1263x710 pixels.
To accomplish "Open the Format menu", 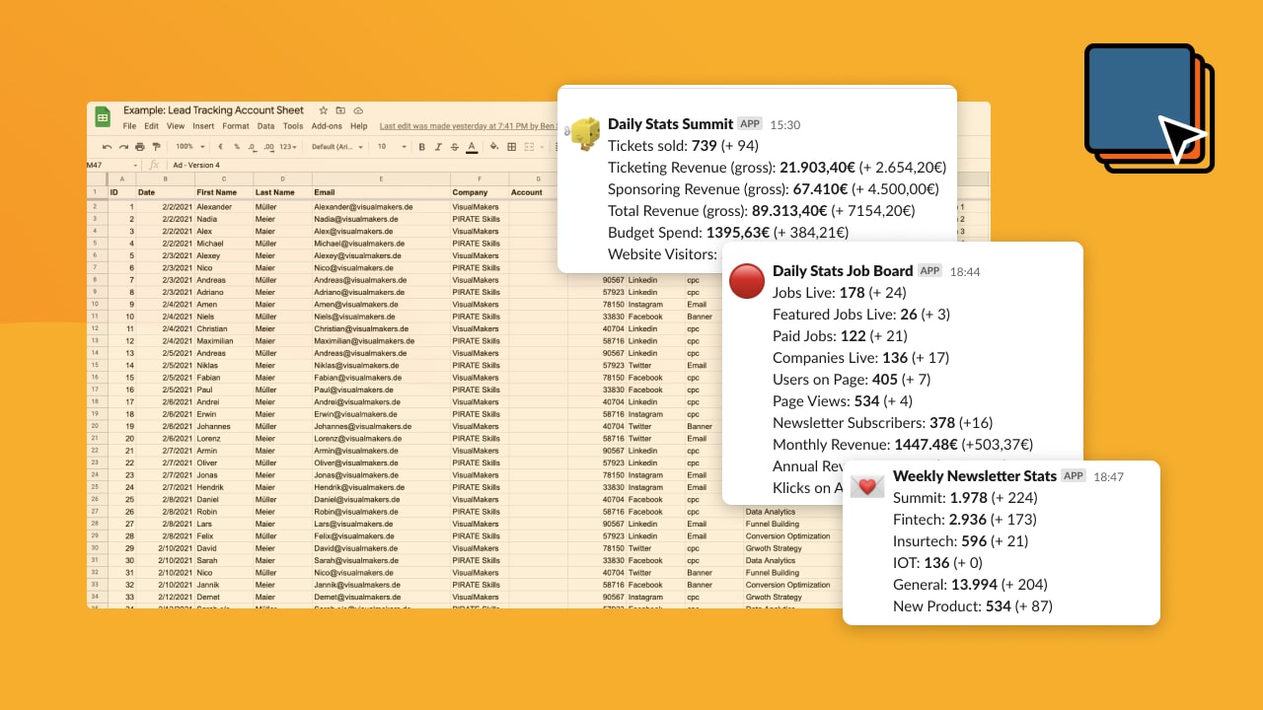I will point(235,126).
